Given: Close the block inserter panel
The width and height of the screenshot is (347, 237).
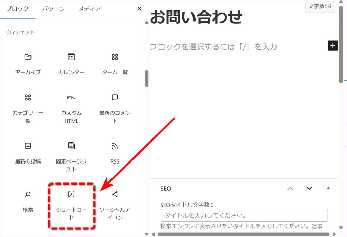Looking at the screenshot, I should pyautogui.click(x=139, y=9).
